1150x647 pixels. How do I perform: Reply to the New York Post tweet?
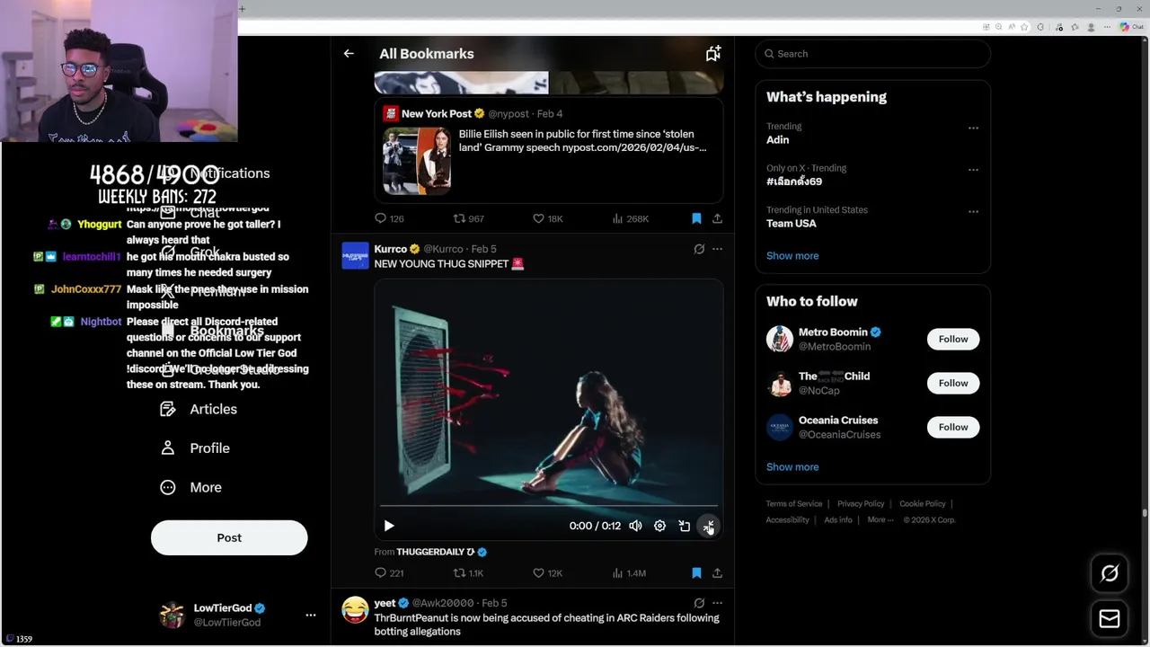(x=389, y=218)
